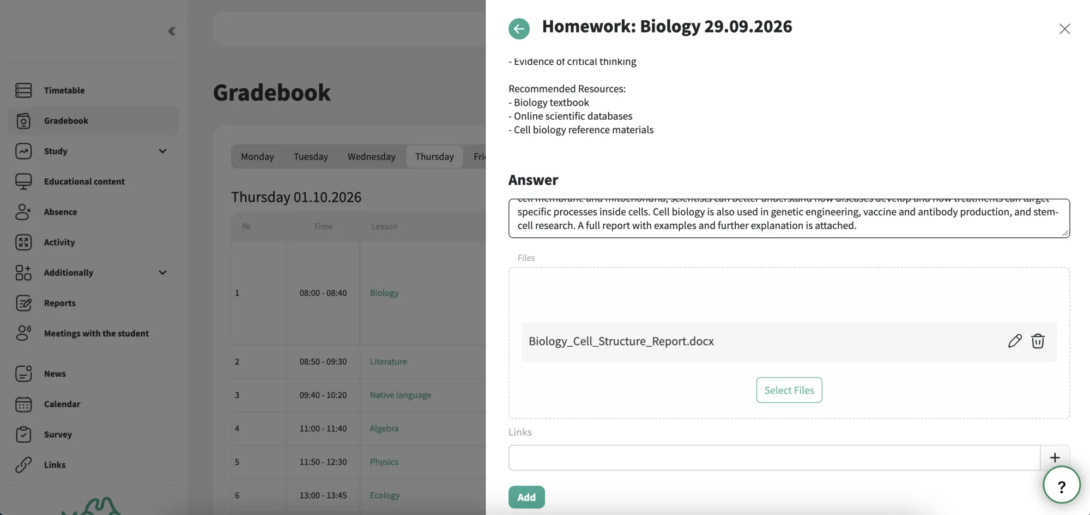Click the Links chain icon

click(x=23, y=465)
